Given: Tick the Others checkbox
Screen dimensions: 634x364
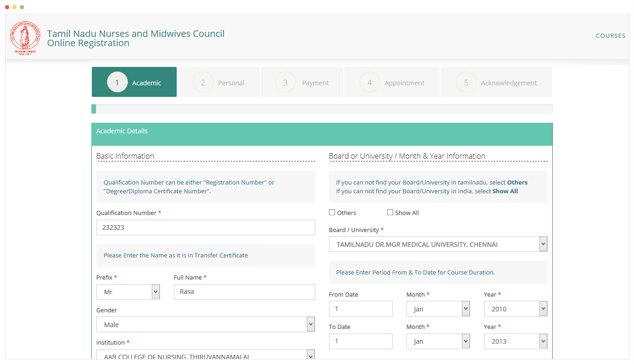Looking at the screenshot, I should tap(332, 213).
